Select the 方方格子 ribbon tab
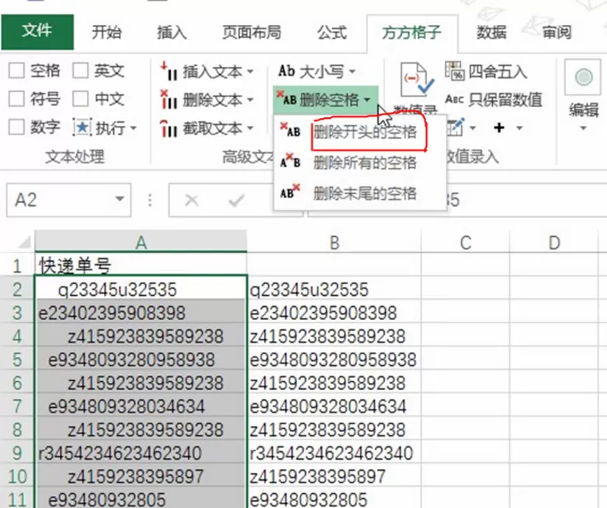The width and height of the screenshot is (607, 508). 412,33
